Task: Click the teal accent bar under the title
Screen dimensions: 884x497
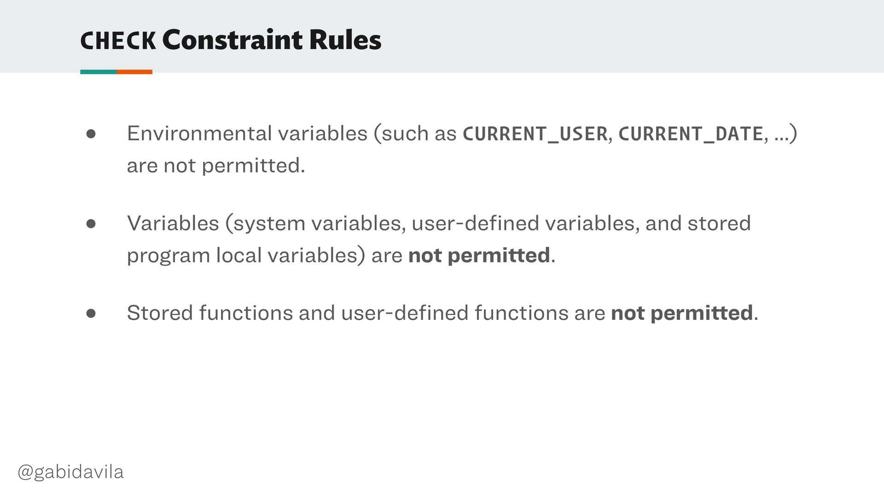Action: [99, 72]
